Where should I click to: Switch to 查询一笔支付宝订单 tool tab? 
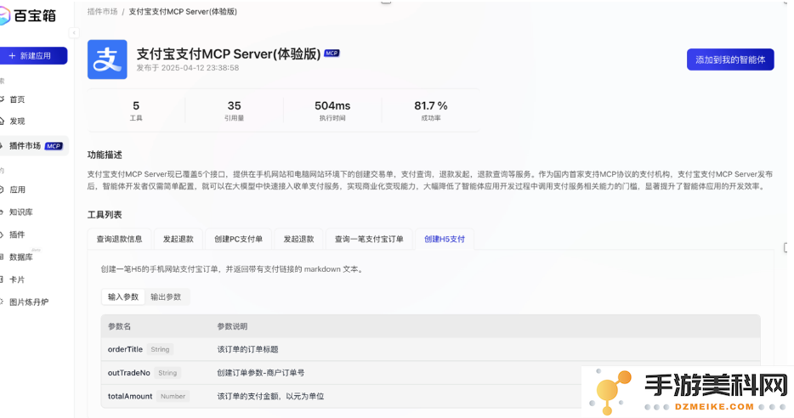click(x=369, y=239)
